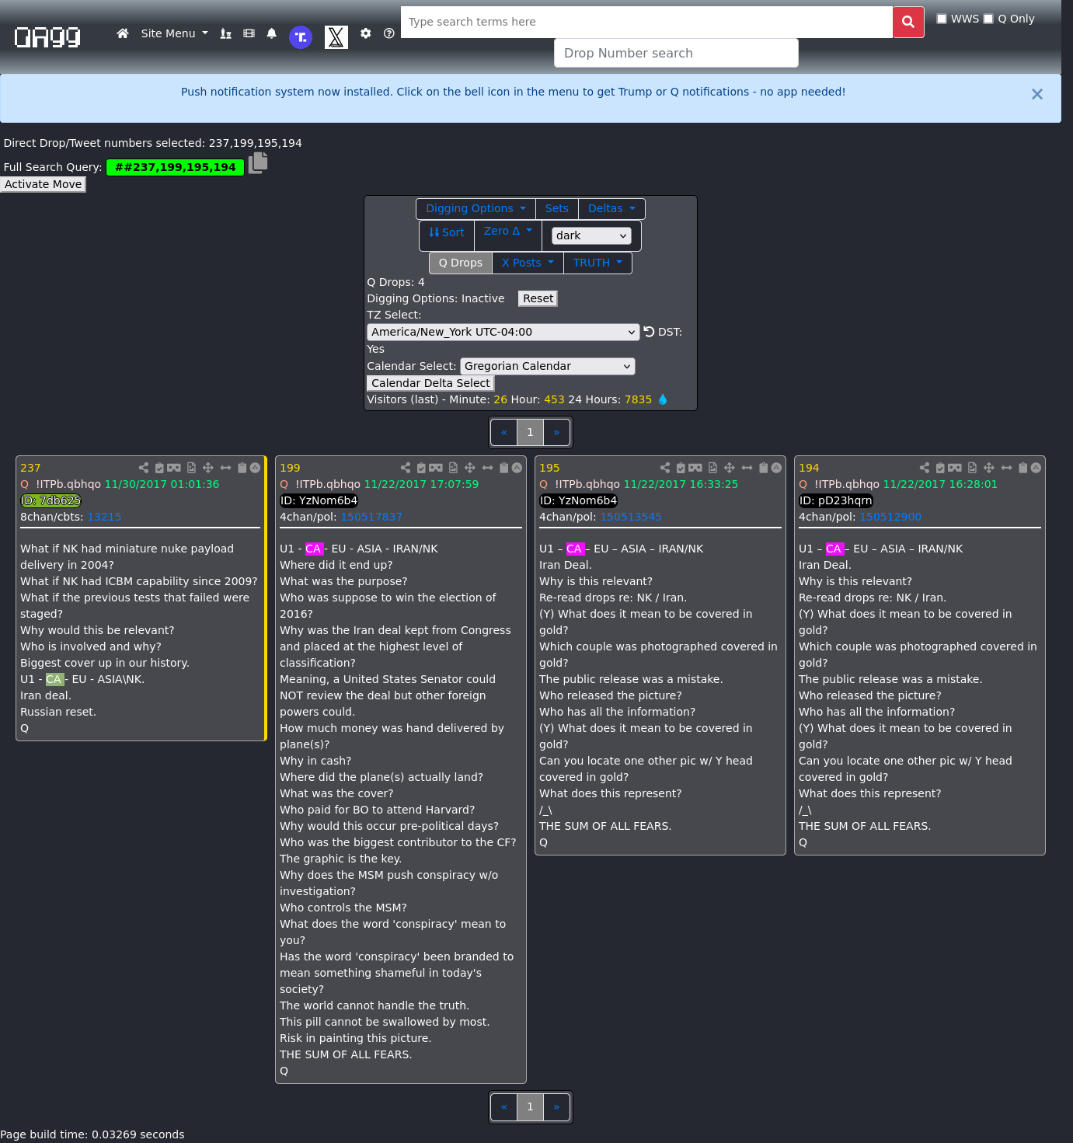The height and width of the screenshot is (1143, 1073).
Task: Focus the Drop Number search field
Action: click(676, 53)
